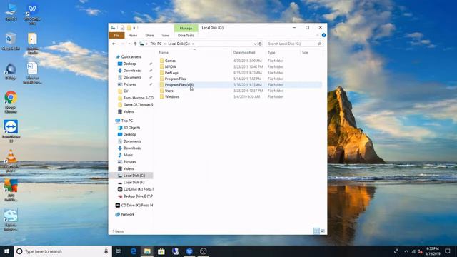Image resolution: width=457 pixels, height=257 pixels.
Task: Select CV folder in Quick access
Action: pyautogui.click(x=126, y=91)
